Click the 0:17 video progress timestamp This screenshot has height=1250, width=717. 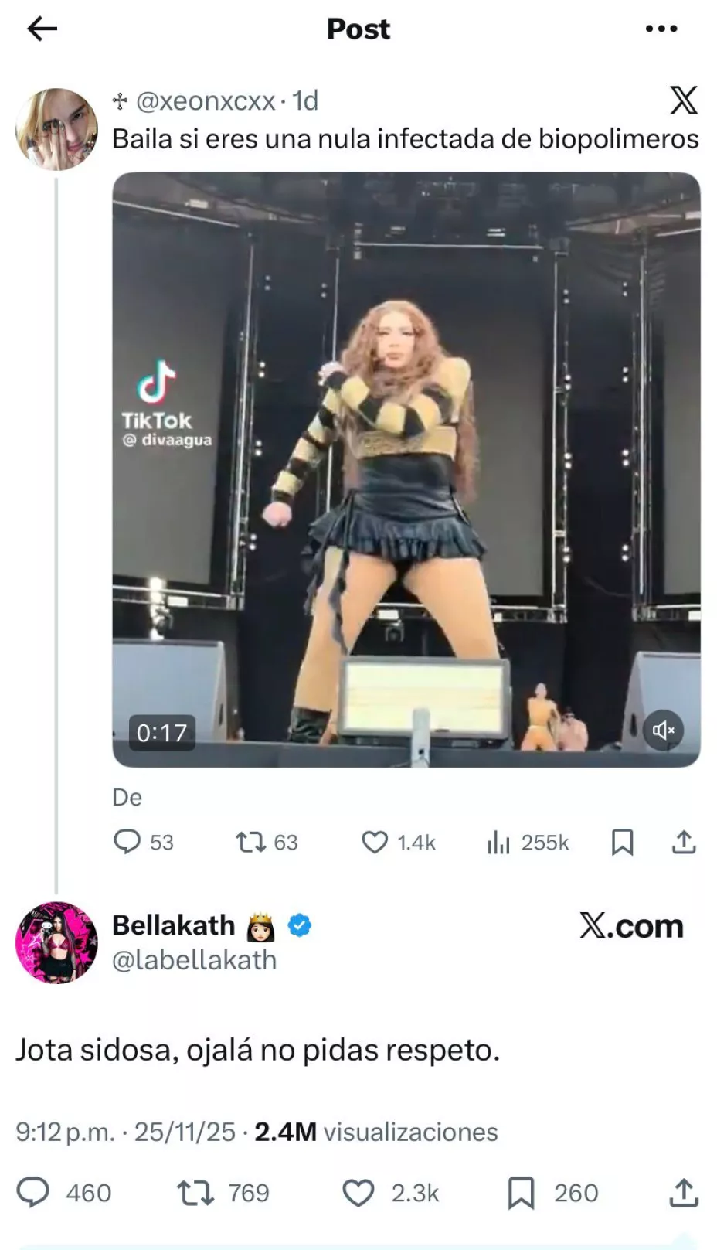[161, 733]
